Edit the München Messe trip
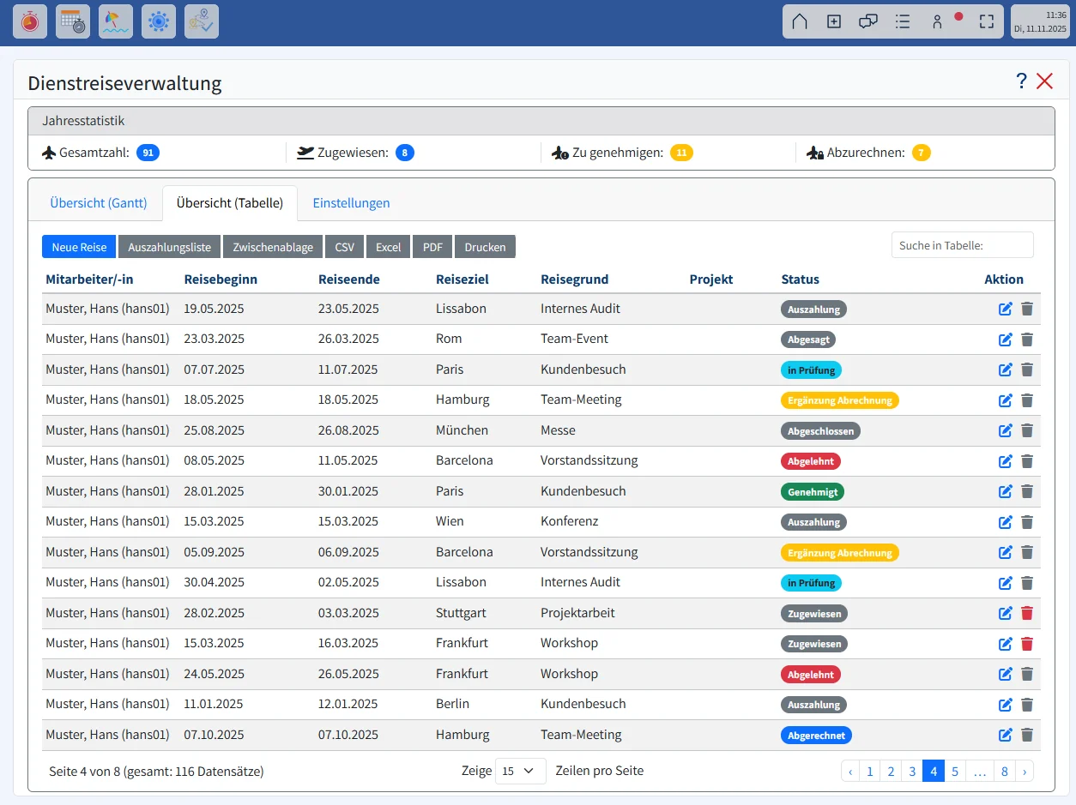 pyautogui.click(x=1006, y=431)
